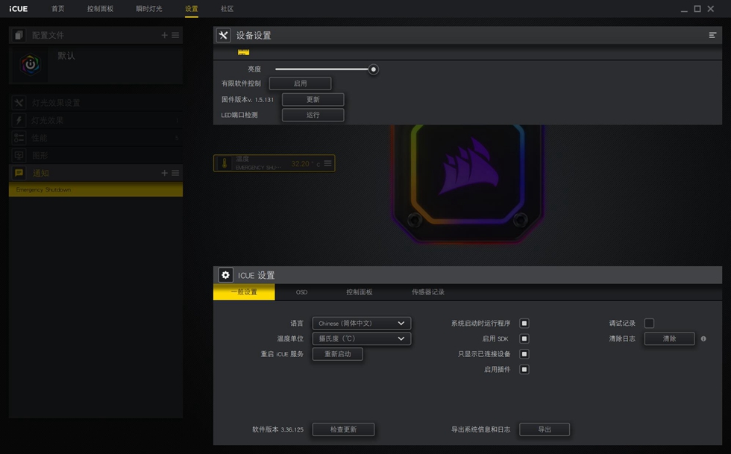
Task: Click the plus icon to add 通知
Action: tap(165, 173)
